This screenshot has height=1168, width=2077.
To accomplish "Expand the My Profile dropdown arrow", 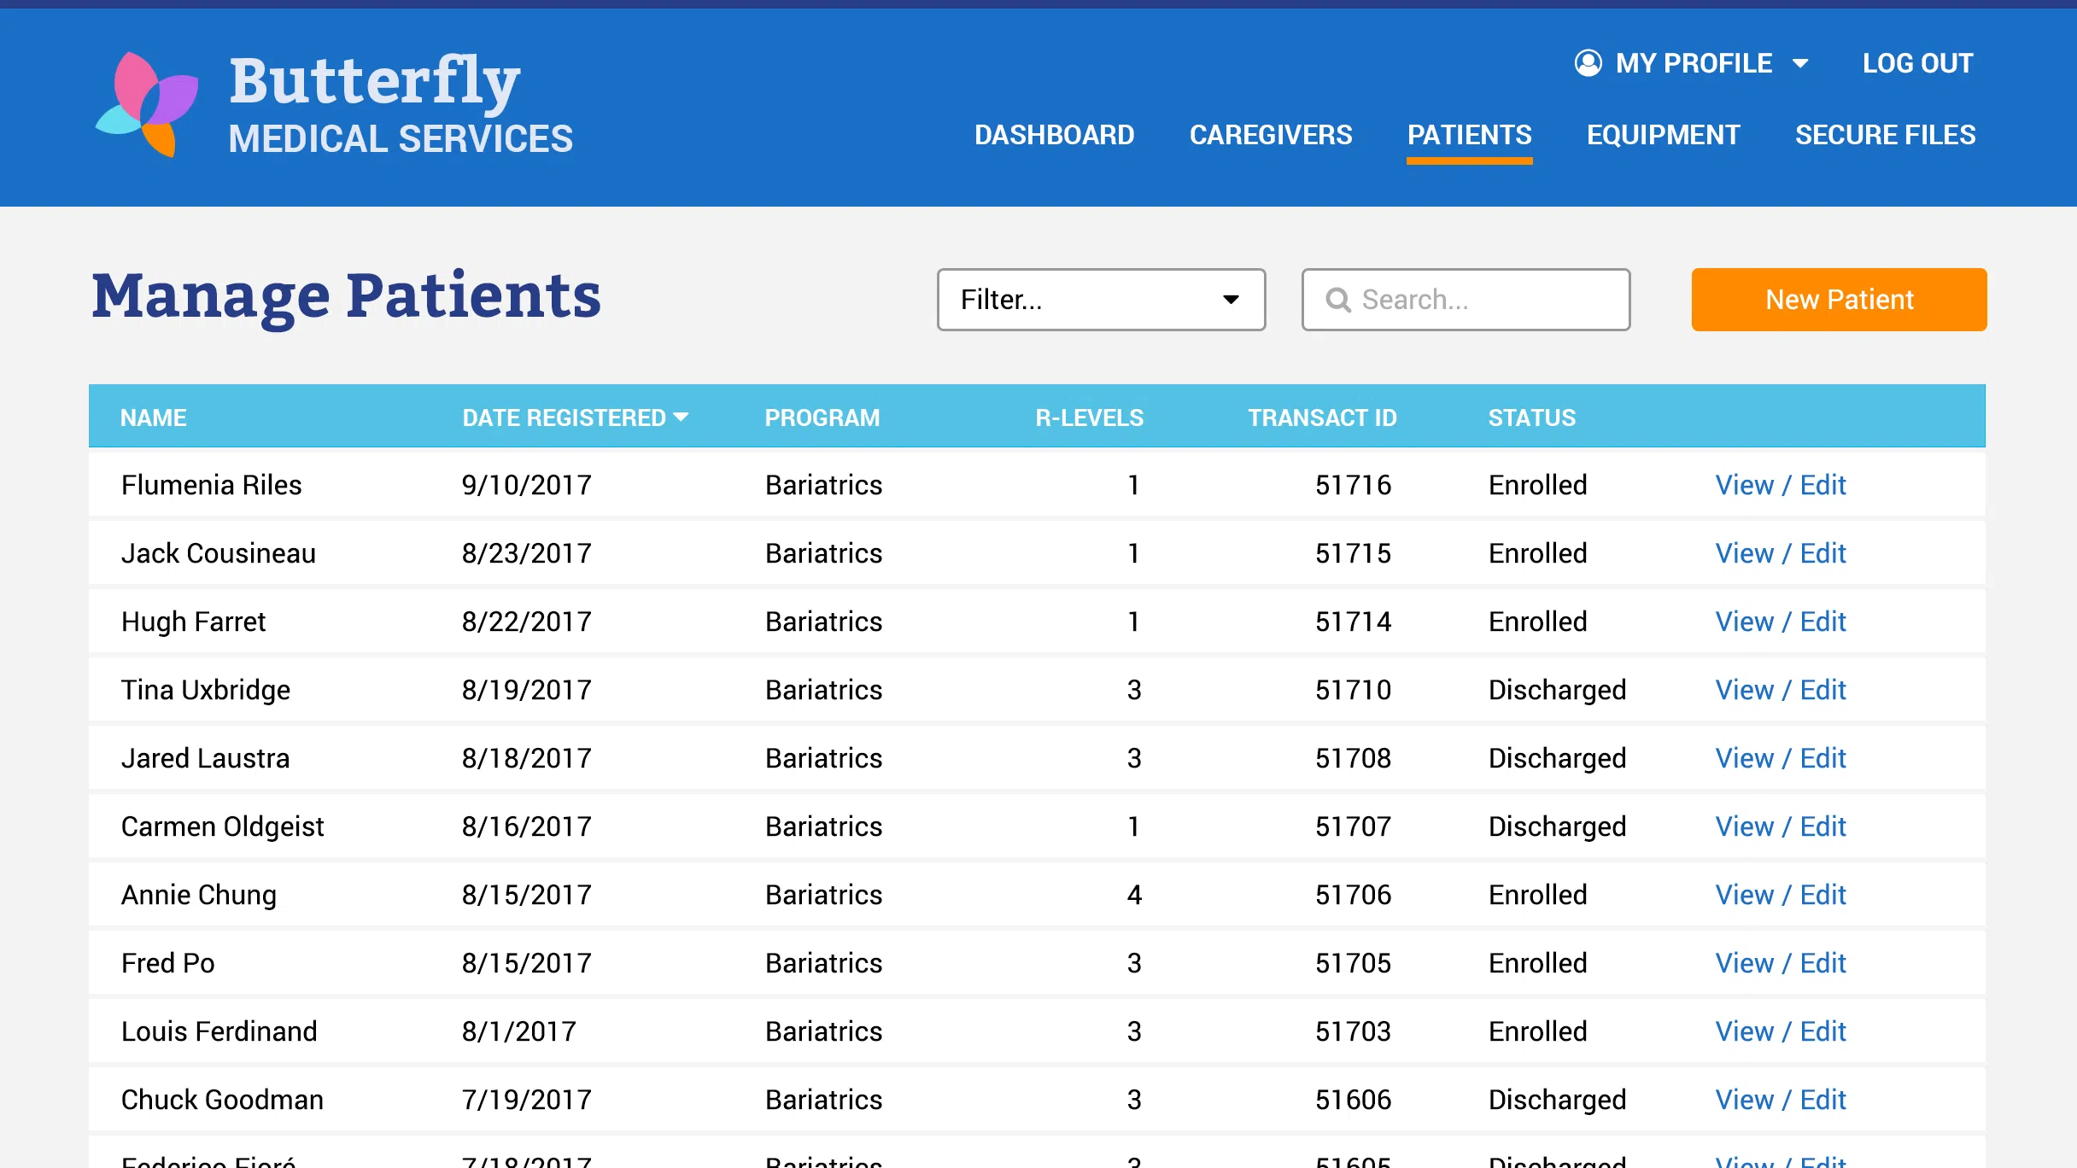I will 1800,64.
